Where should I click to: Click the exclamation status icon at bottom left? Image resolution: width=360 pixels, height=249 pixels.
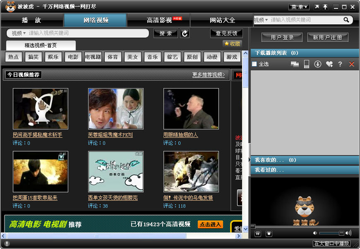point(7,244)
